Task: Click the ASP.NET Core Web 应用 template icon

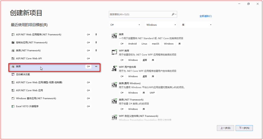Action: (x=13, y=90)
